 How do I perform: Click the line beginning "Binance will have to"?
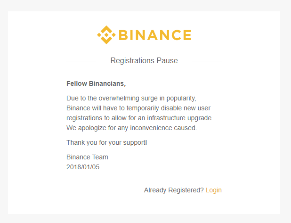(x=138, y=108)
